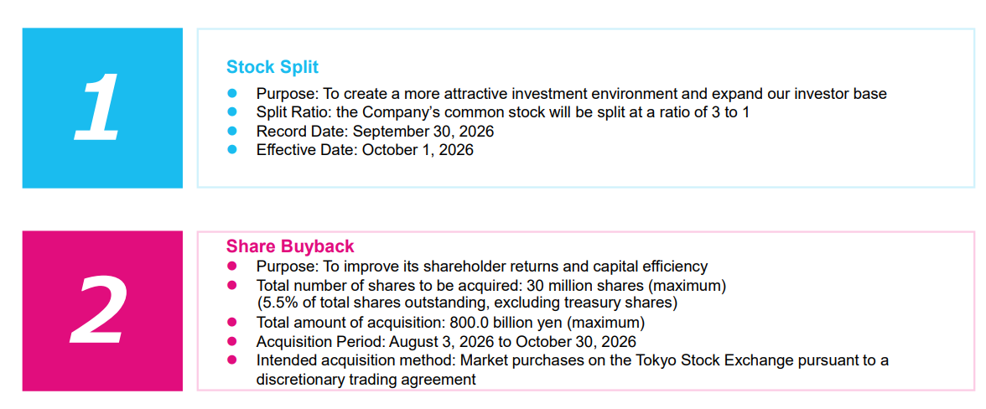The width and height of the screenshot is (986, 409).
Task: Click the Record Date: September 30, 2026 text
Action: pyautogui.click(x=375, y=132)
